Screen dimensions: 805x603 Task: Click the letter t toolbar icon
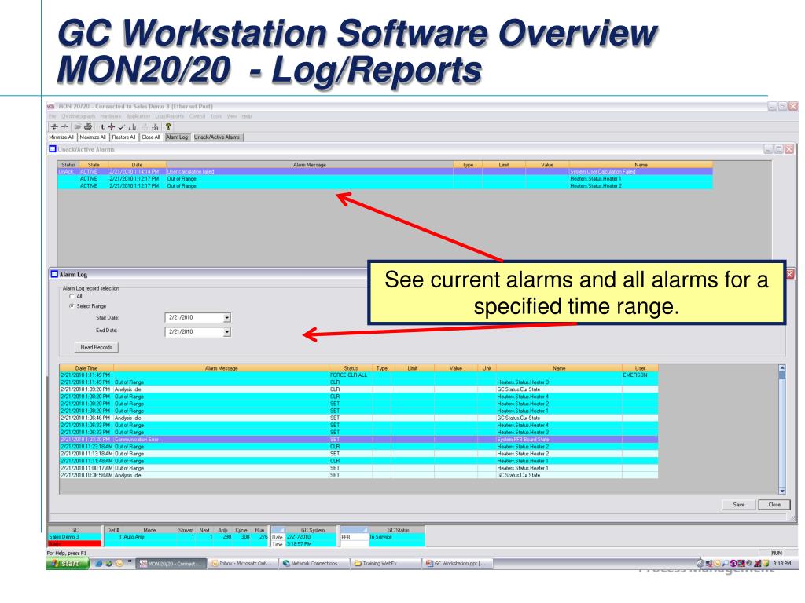[x=102, y=126]
